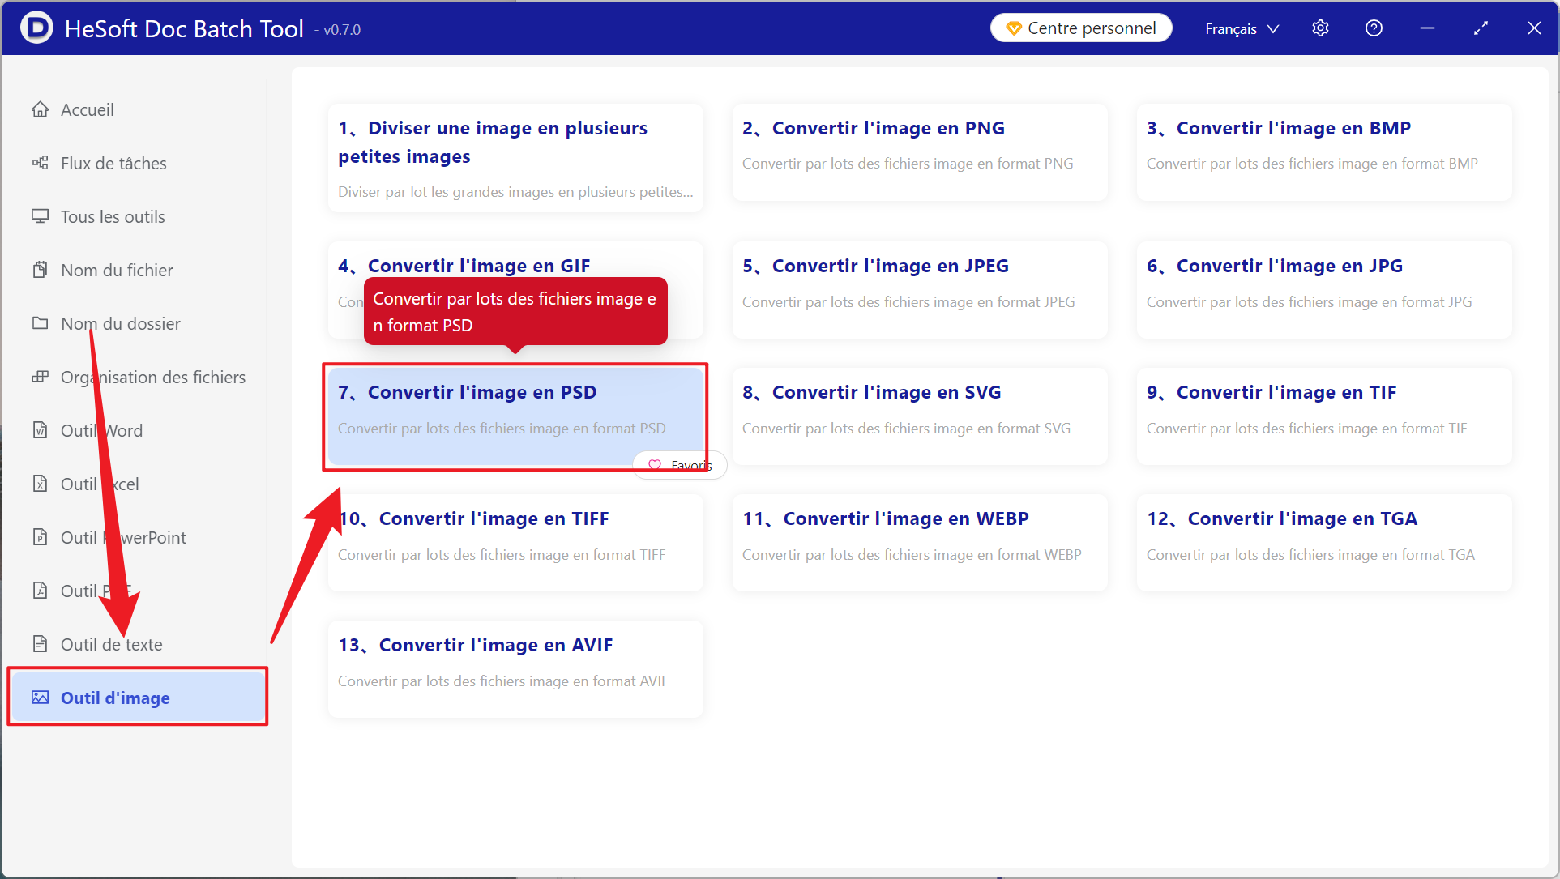1560x879 pixels.
Task: Expand the Français language dropdown
Action: (1242, 28)
